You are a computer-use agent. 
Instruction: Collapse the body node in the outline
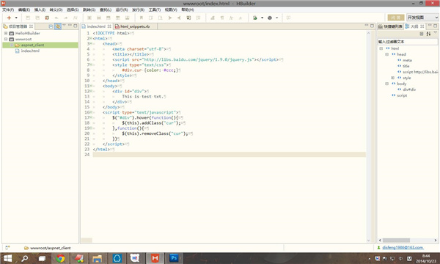pos(386,84)
